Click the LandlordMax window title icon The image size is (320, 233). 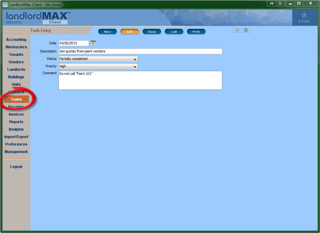click(x=5, y=4)
